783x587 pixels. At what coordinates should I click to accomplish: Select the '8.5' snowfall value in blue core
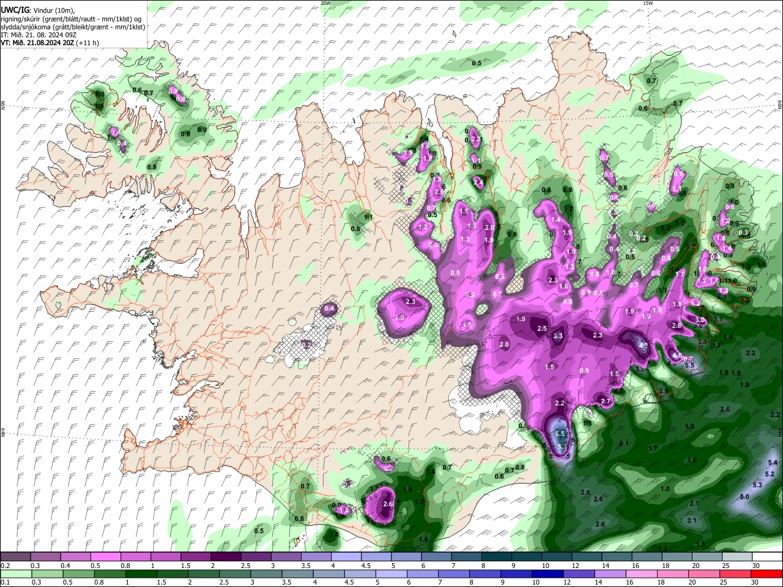tap(560, 434)
